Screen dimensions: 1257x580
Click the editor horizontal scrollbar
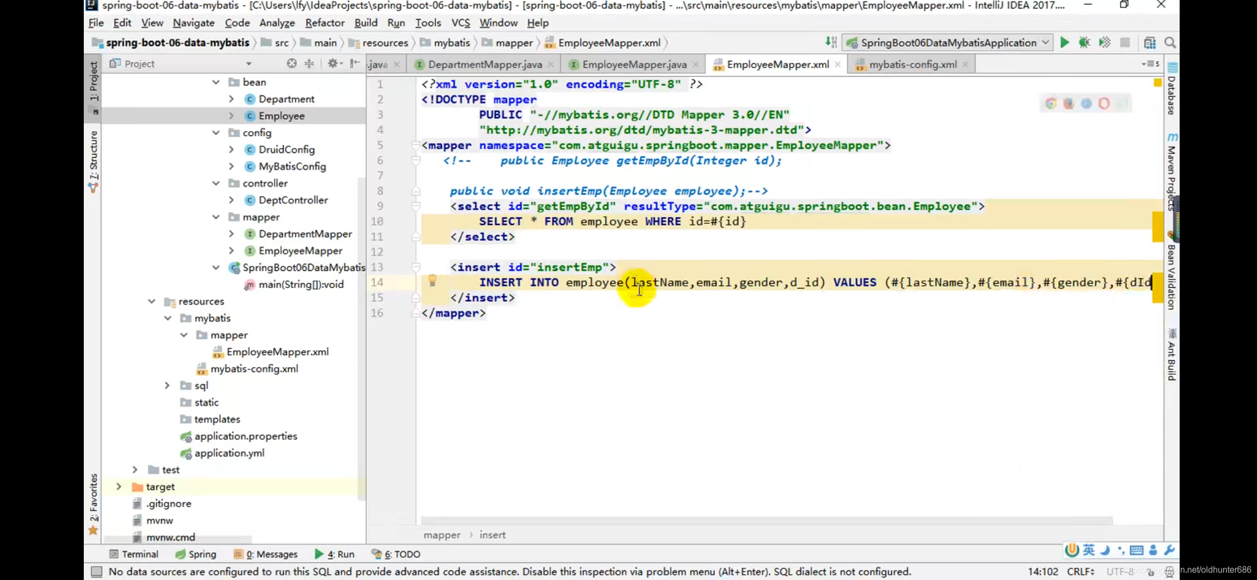[x=767, y=520]
